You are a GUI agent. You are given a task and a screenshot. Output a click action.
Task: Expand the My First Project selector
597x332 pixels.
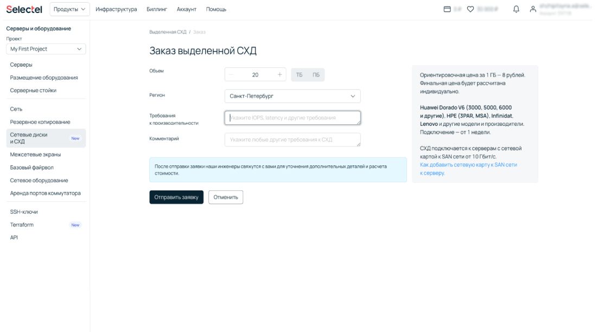[x=46, y=49]
